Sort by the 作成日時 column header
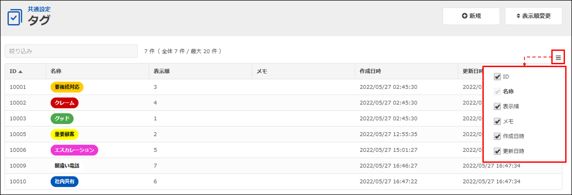This screenshot has height=195, width=572. 370,71
